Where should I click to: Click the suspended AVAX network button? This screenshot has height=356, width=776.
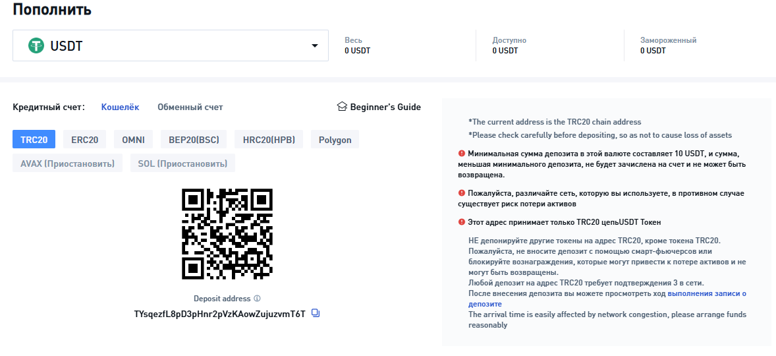(67, 163)
